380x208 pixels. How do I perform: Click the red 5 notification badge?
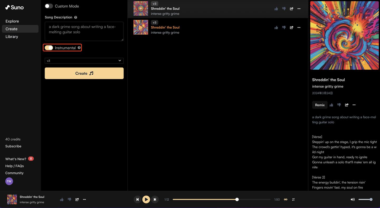coord(31,159)
